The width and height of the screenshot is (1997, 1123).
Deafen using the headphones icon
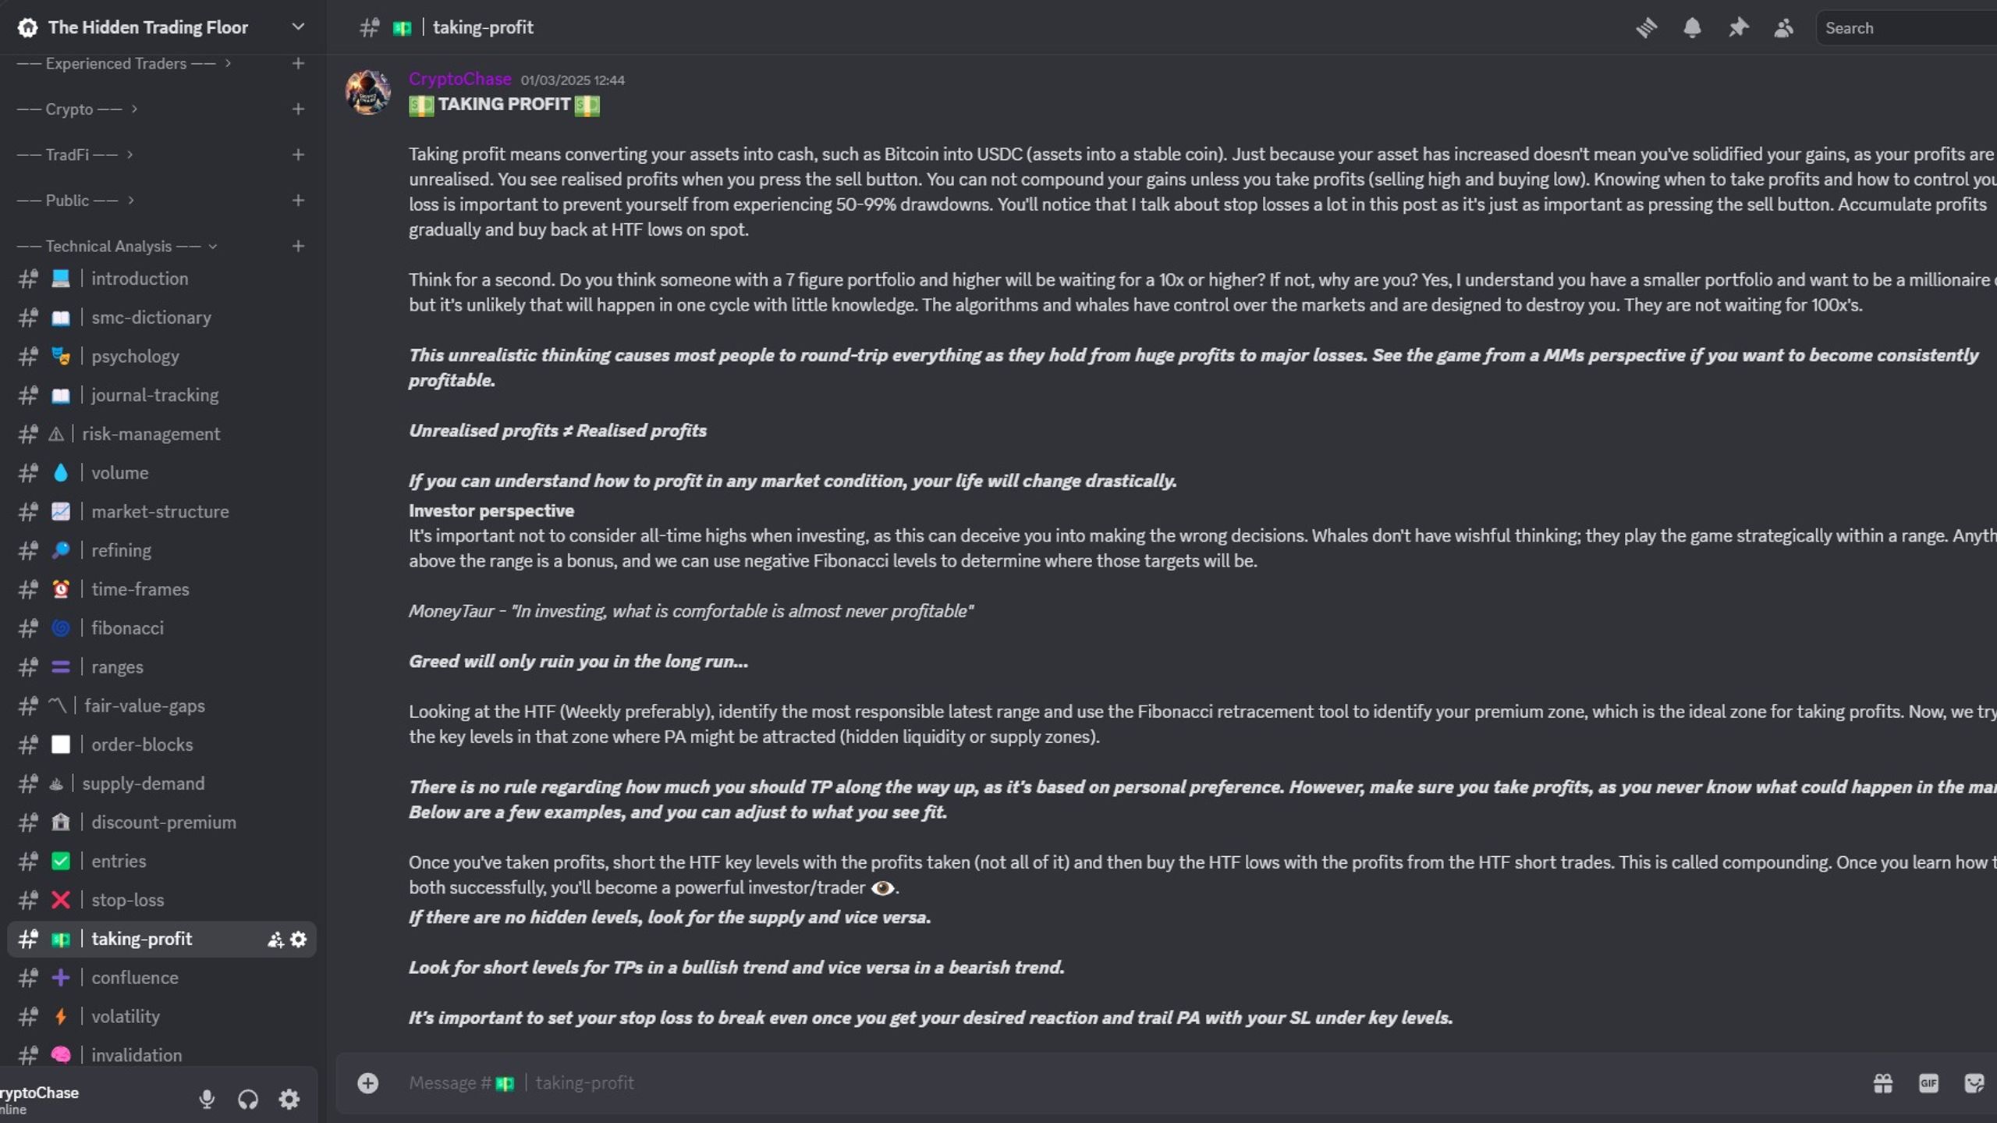(248, 1100)
